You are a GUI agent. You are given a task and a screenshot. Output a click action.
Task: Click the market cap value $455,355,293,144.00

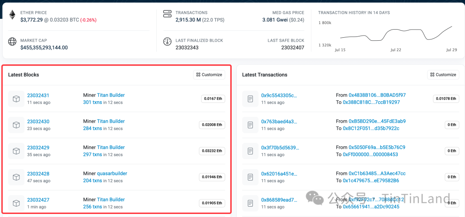(44, 47)
